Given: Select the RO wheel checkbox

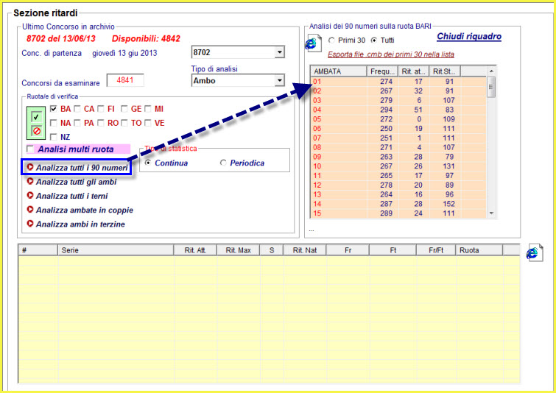Looking at the screenshot, I should click(x=101, y=123).
